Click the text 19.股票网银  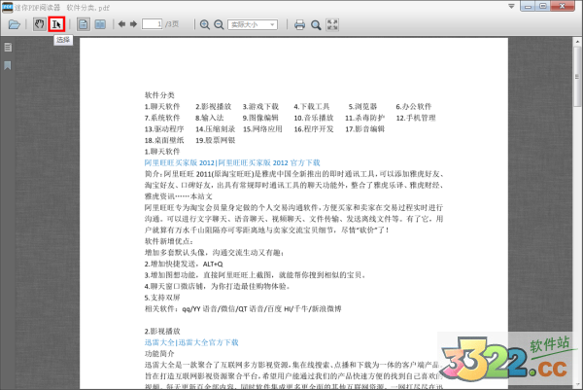pos(216,140)
